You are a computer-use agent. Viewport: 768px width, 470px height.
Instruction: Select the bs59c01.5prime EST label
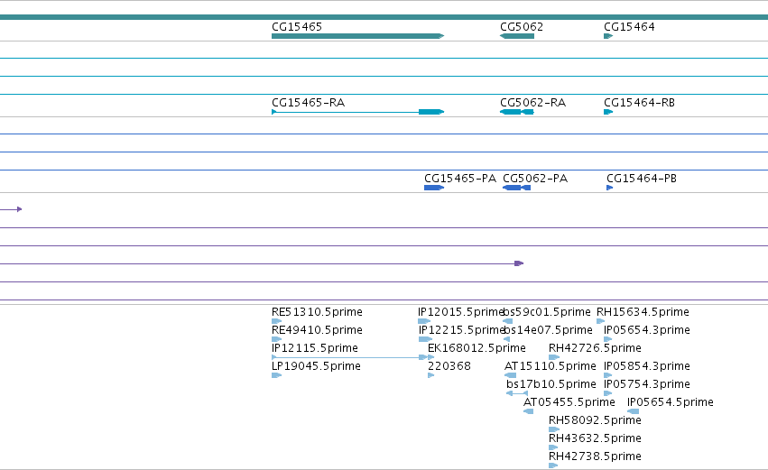click(x=548, y=312)
